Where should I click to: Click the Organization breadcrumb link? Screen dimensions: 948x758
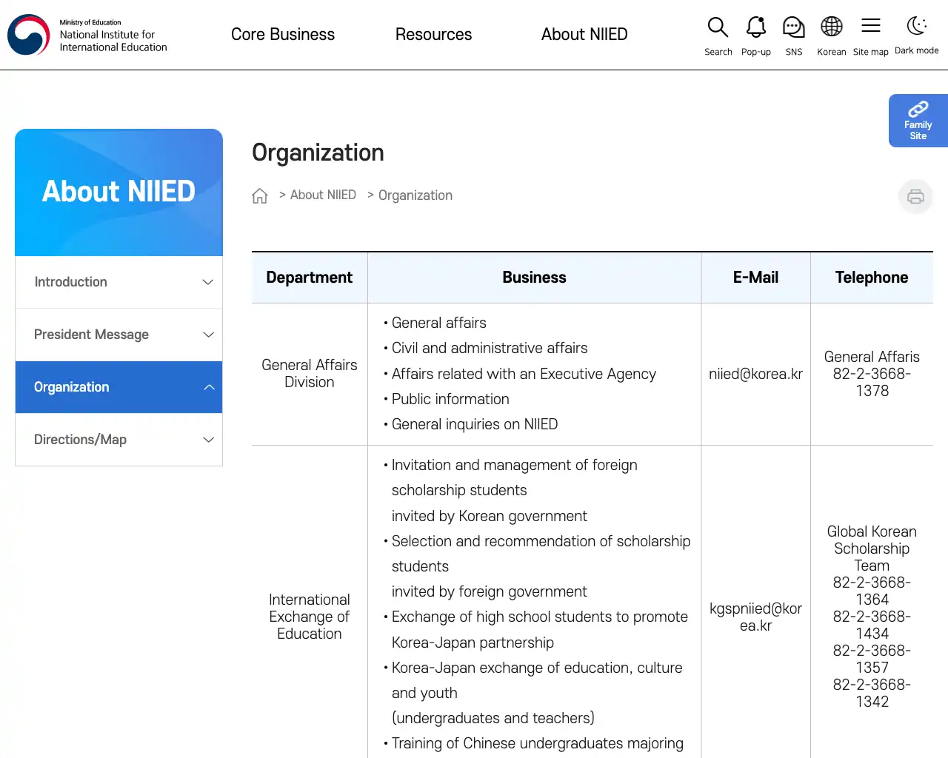pyautogui.click(x=415, y=195)
